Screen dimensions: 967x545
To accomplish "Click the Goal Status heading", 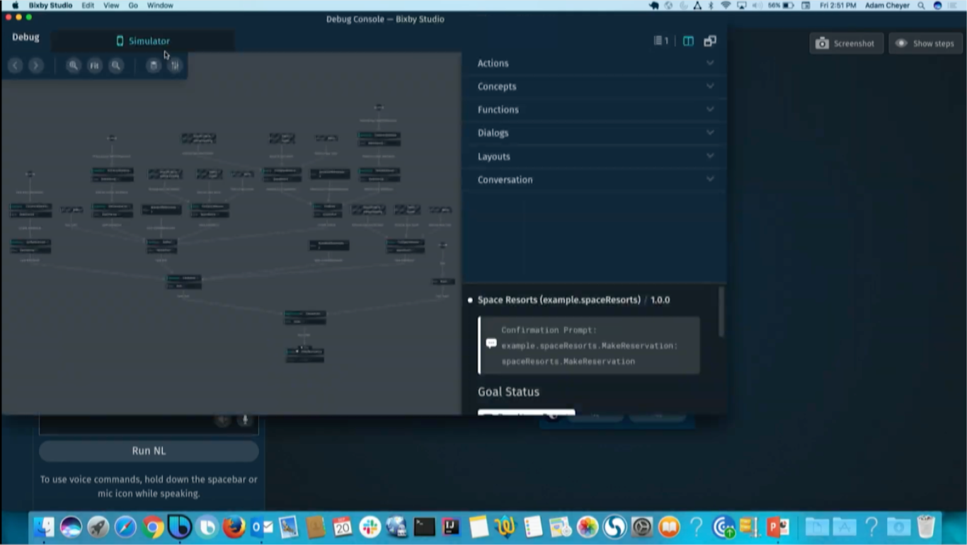I will click(508, 392).
